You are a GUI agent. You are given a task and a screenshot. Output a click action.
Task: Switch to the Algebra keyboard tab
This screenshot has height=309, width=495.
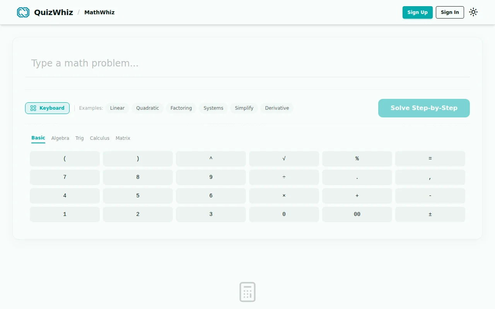click(60, 138)
